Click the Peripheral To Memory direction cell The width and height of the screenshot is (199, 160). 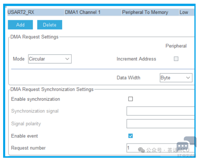(145, 12)
